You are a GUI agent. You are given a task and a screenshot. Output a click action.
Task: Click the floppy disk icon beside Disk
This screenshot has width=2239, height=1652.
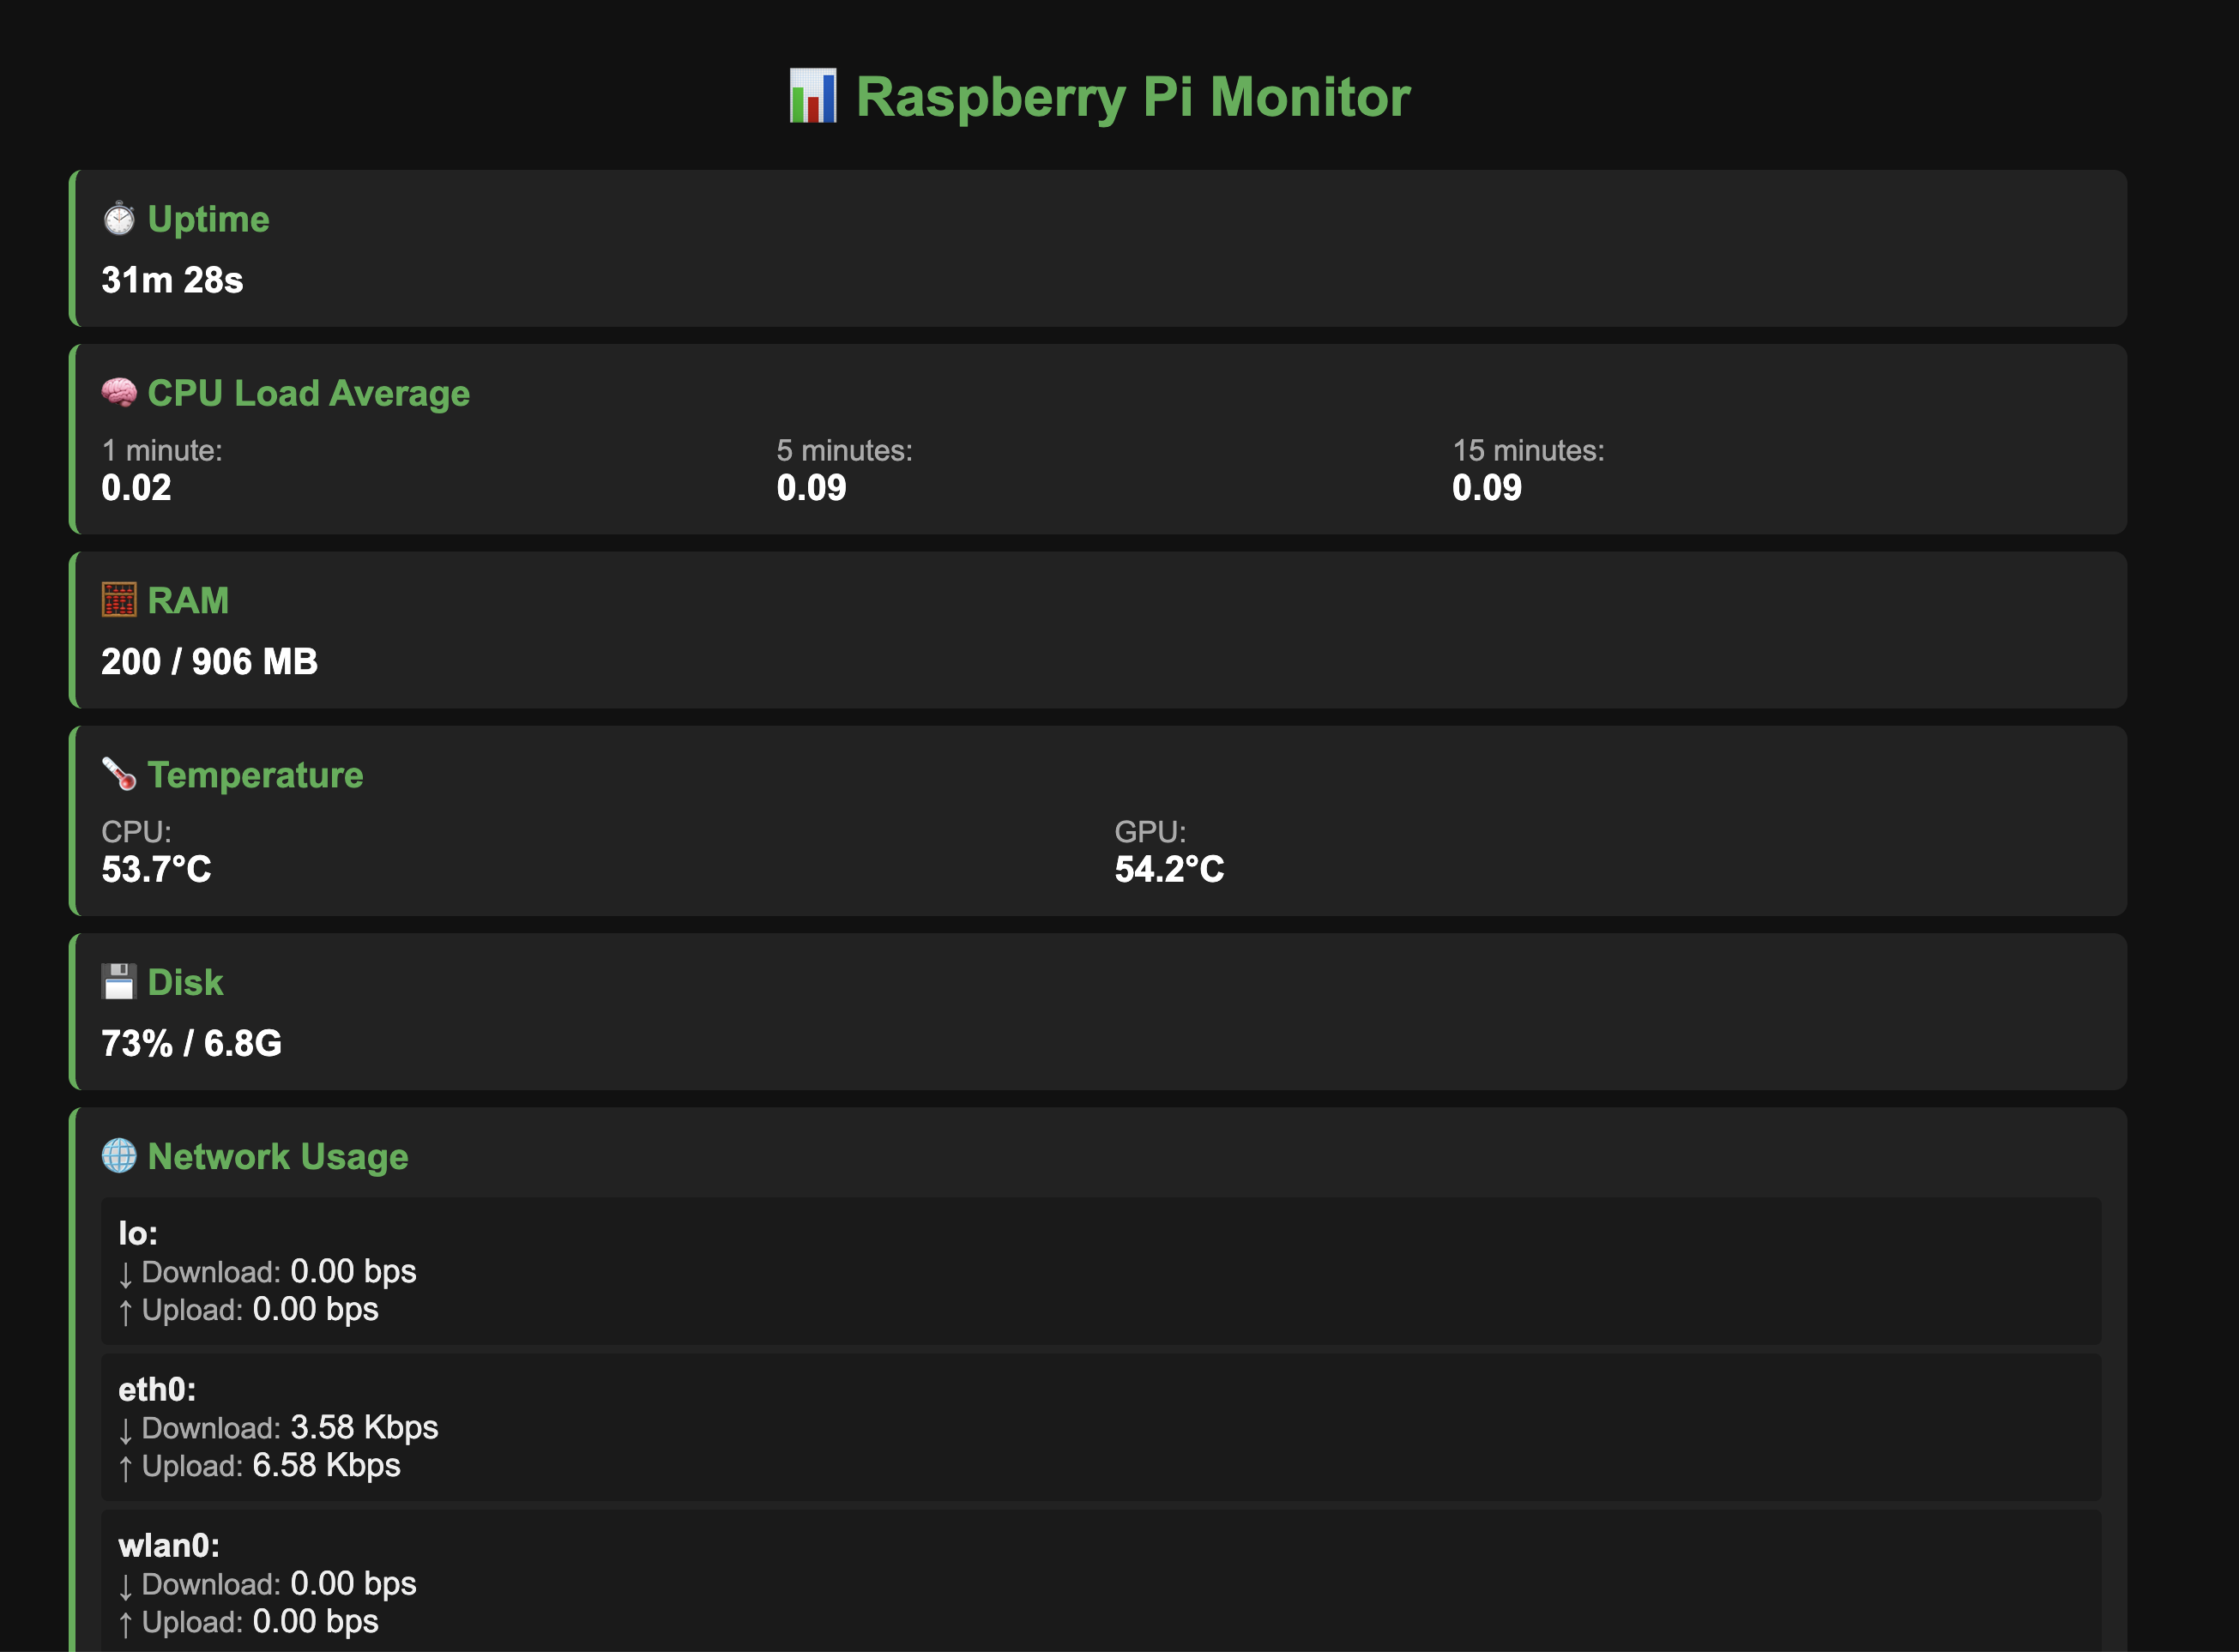[x=118, y=981]
